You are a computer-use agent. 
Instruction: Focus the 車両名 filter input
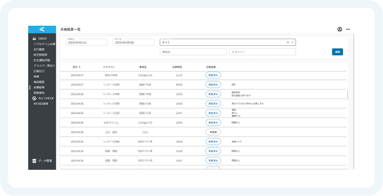click(193, 52)
